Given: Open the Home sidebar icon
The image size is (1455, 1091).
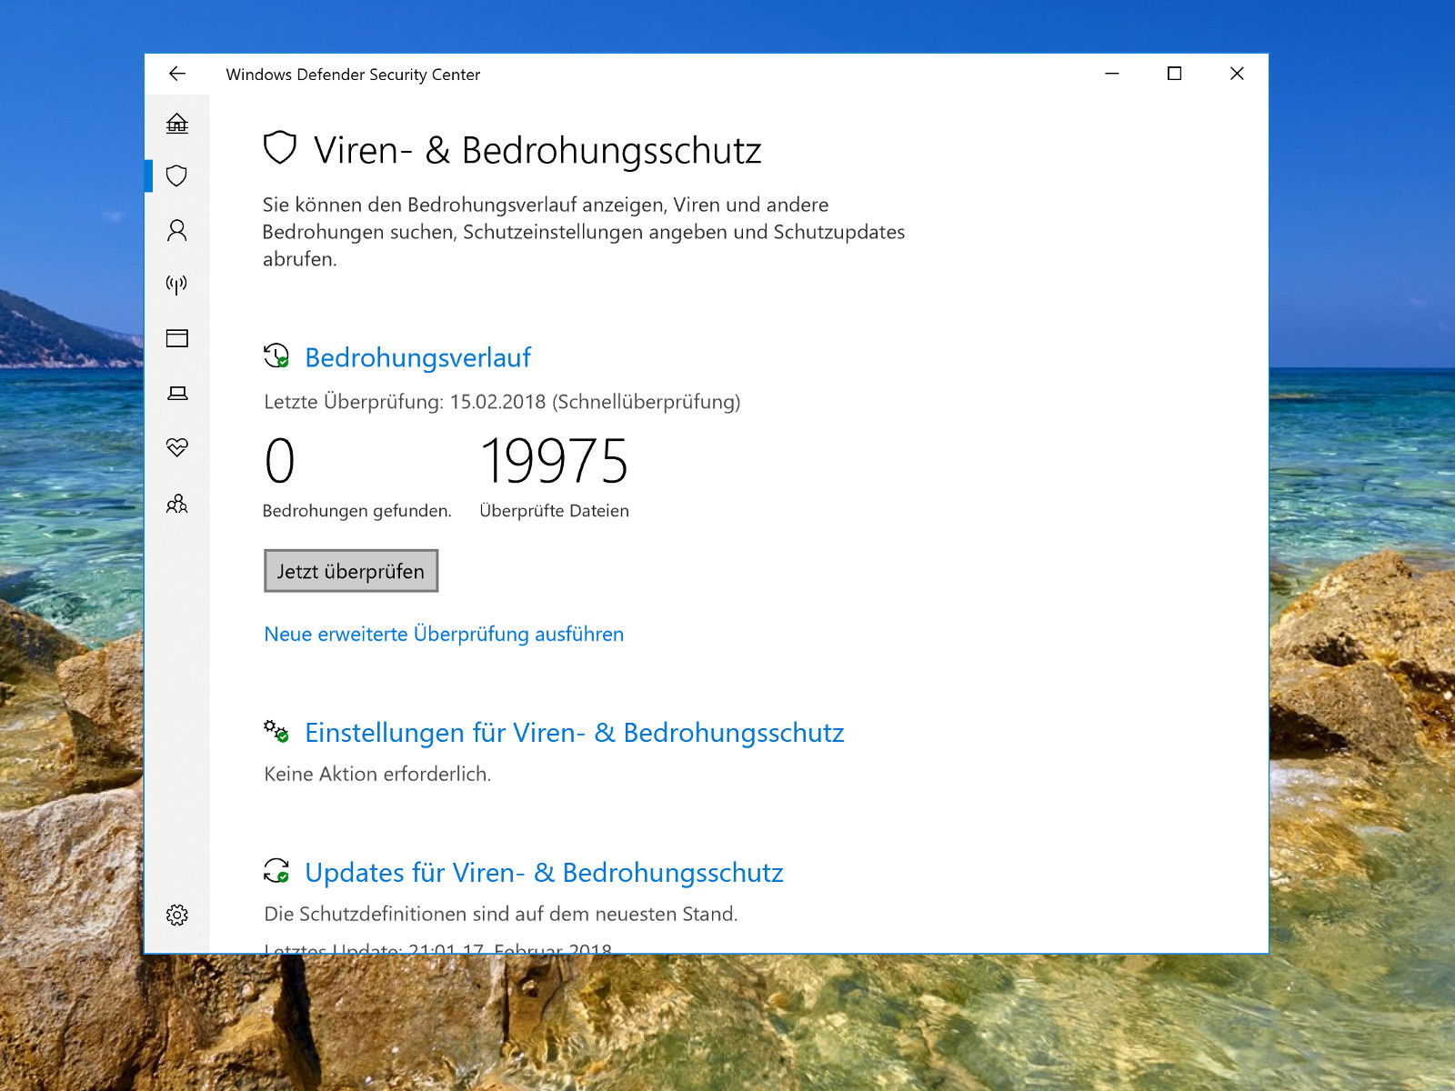Looking at the screenshot, I should click(177, 123).
